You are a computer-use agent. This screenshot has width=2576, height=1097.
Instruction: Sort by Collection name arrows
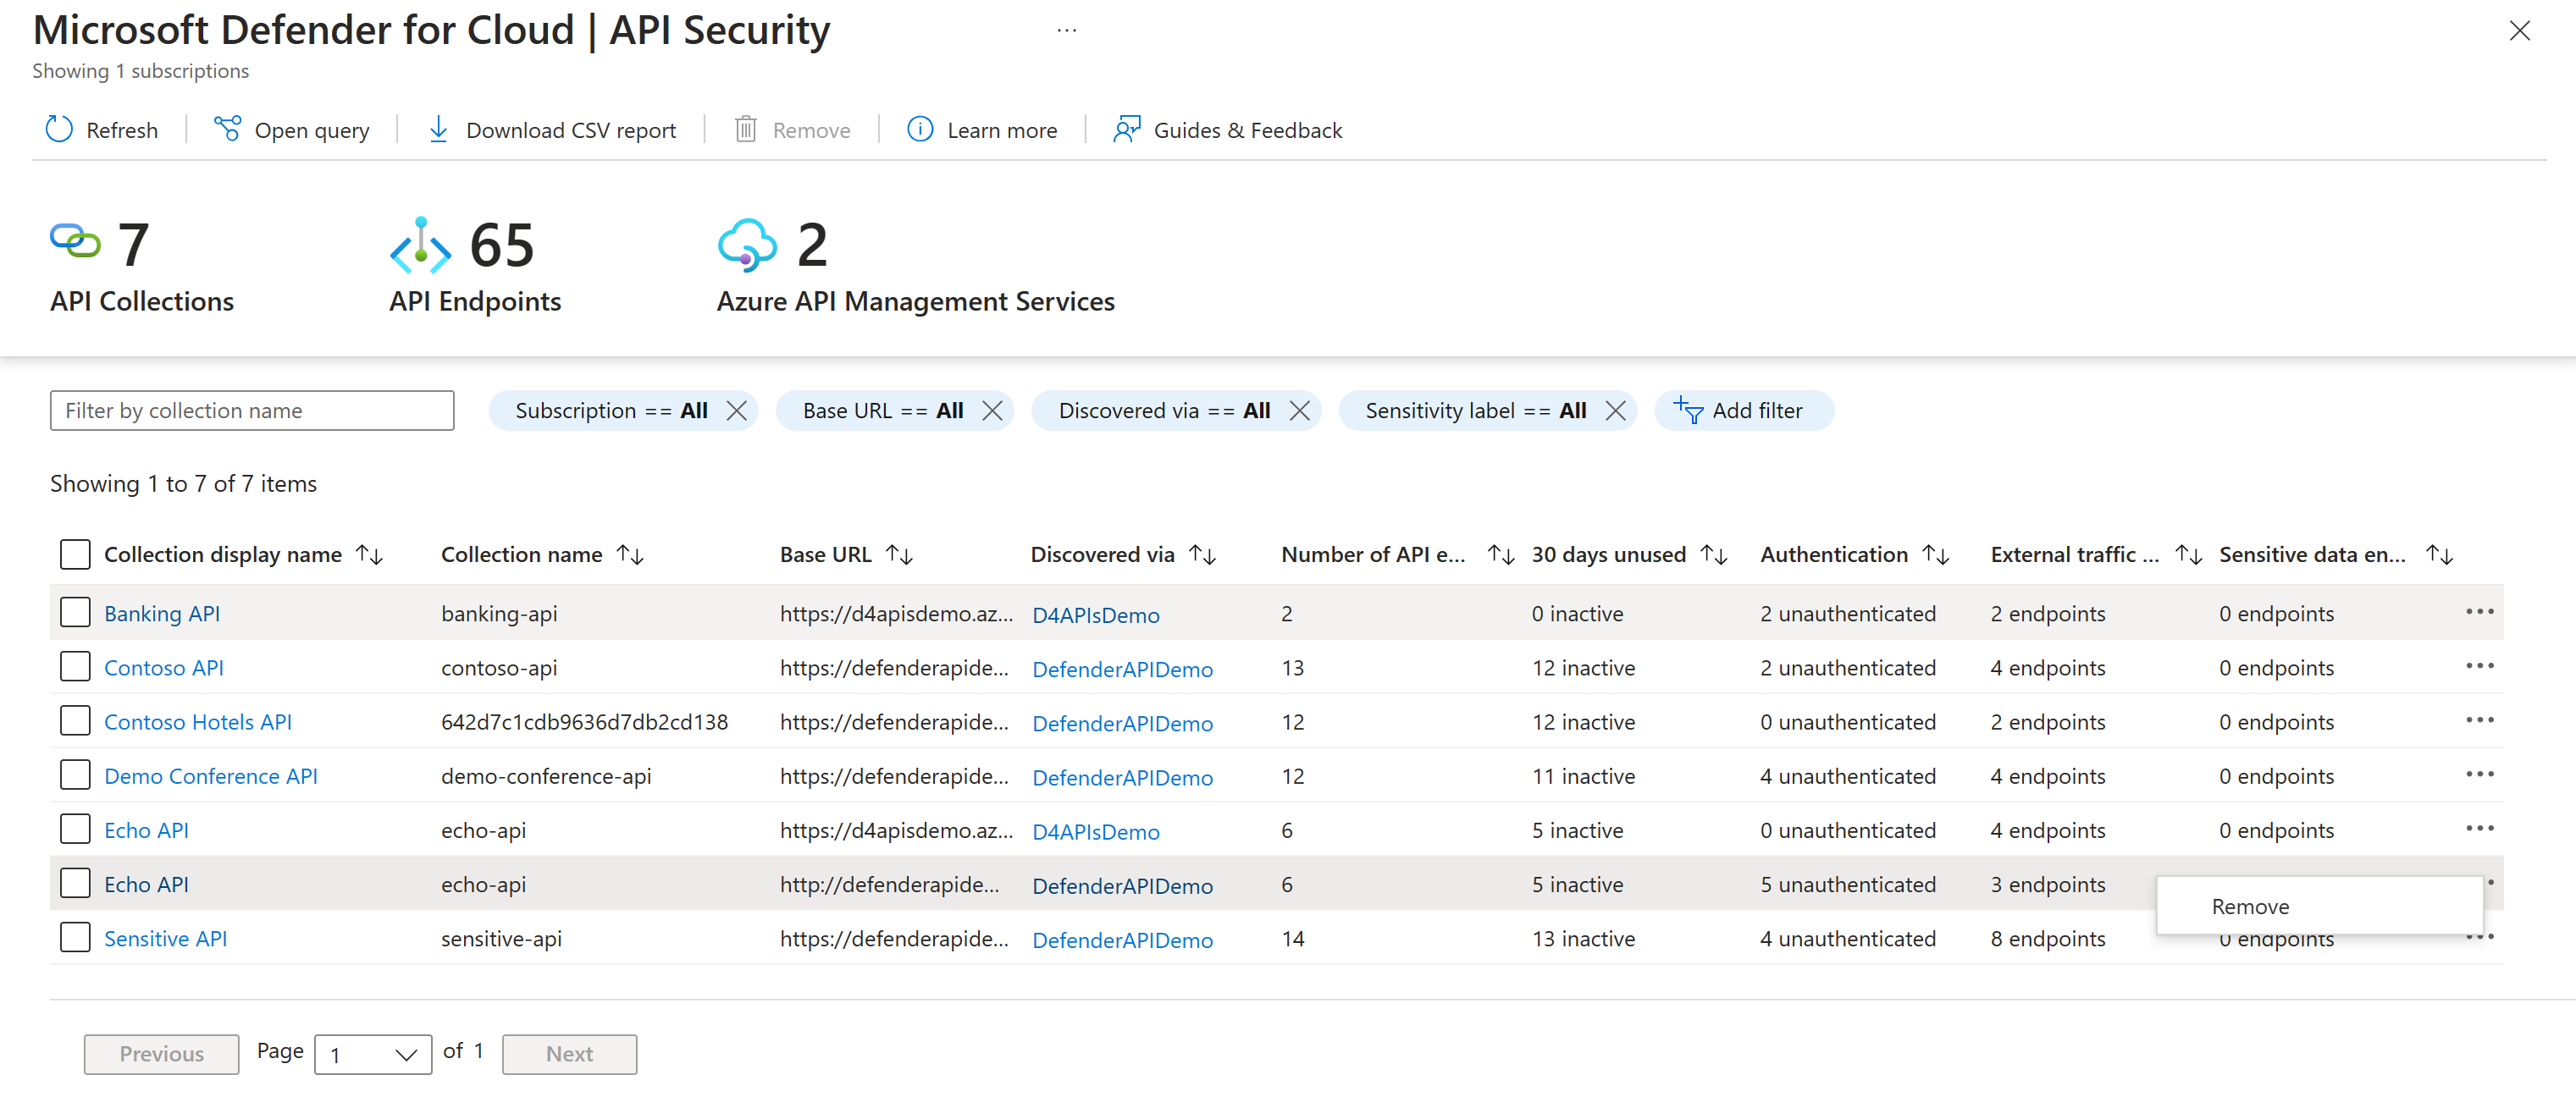[x=630, y=555]
